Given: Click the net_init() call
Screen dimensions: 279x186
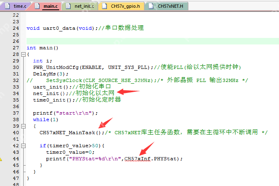Looking at the screenshot, I should click(51, 94).
